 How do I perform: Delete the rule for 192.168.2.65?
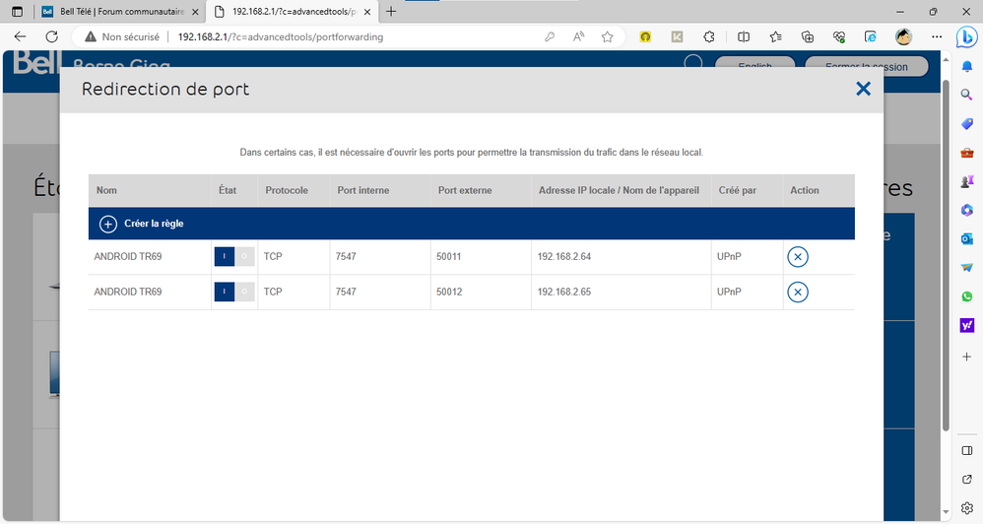[x=798, y=293]
